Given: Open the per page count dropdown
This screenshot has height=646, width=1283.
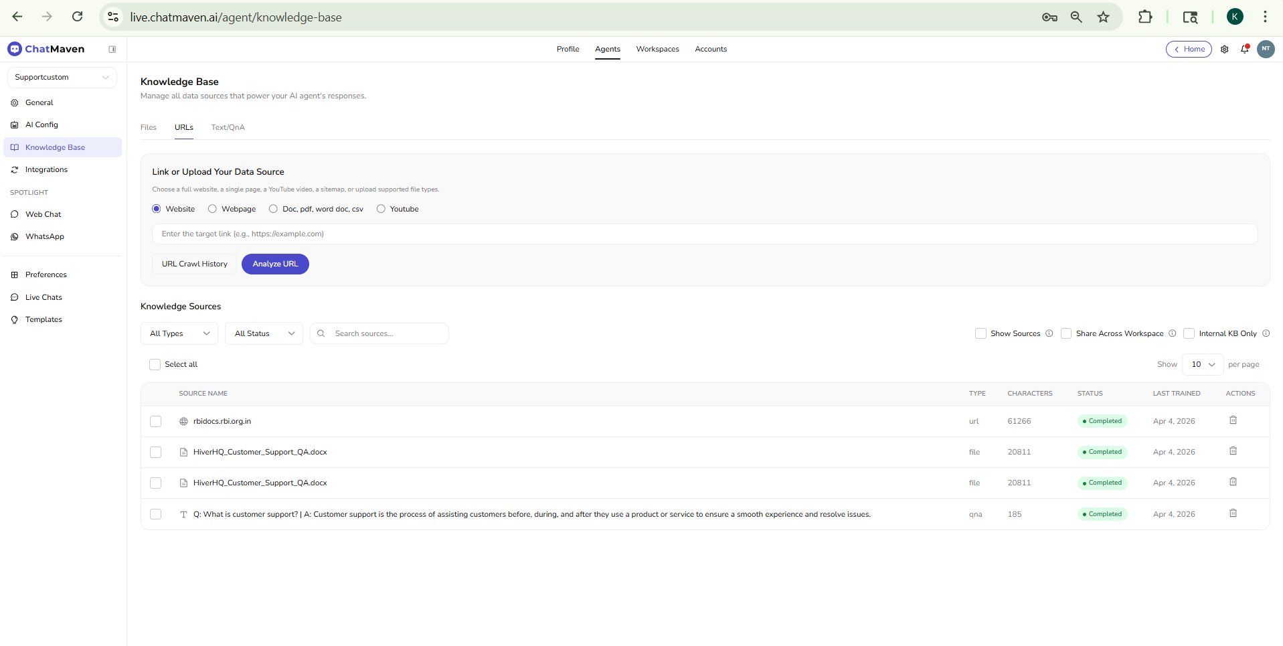Looking at the screenshot, I should [x=1201, y=364].
